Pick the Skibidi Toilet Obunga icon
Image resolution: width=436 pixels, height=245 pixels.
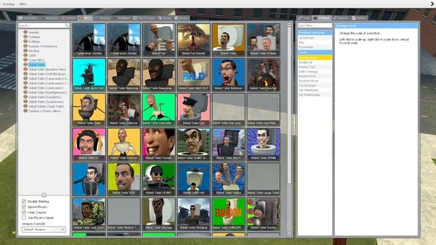(159, 214)
